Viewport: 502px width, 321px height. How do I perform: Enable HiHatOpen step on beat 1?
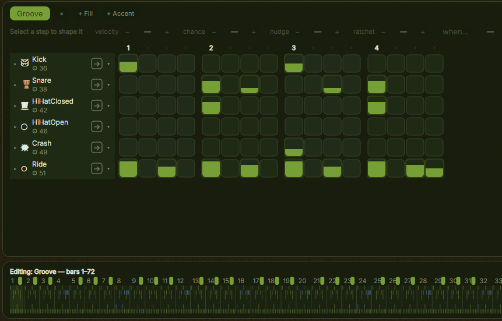pyautogui.click(x=128, y=126)
